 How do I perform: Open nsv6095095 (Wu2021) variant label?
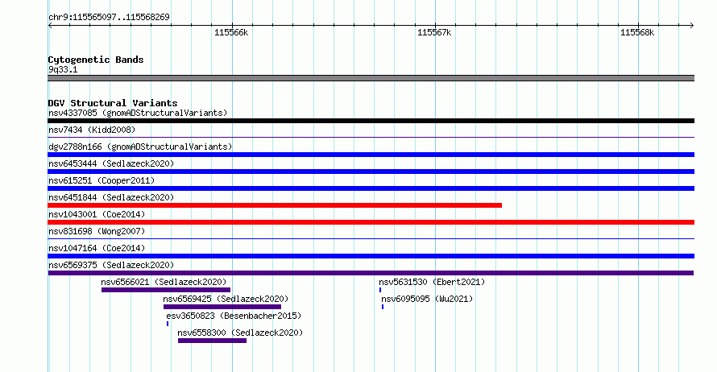tap(427, 299)
